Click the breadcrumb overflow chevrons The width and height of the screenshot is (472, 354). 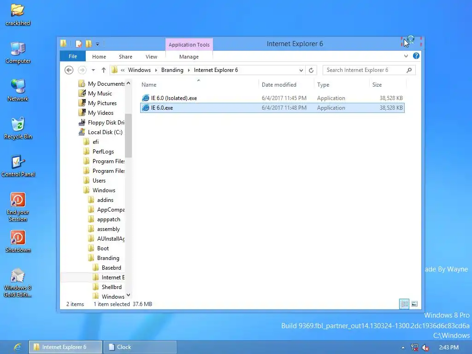tap(123, 70)
